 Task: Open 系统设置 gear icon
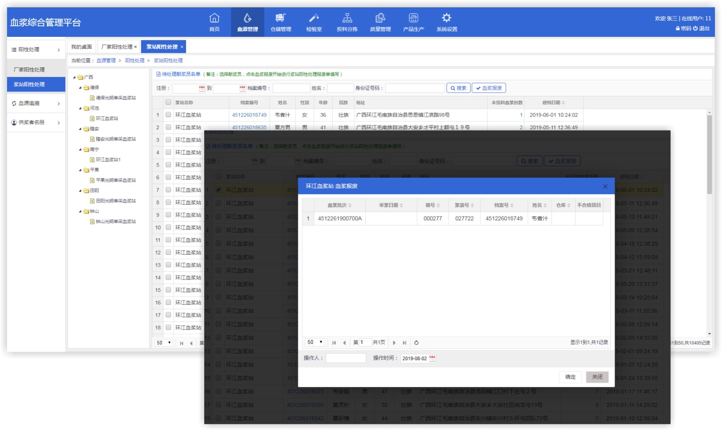click(x=446, y=18)
